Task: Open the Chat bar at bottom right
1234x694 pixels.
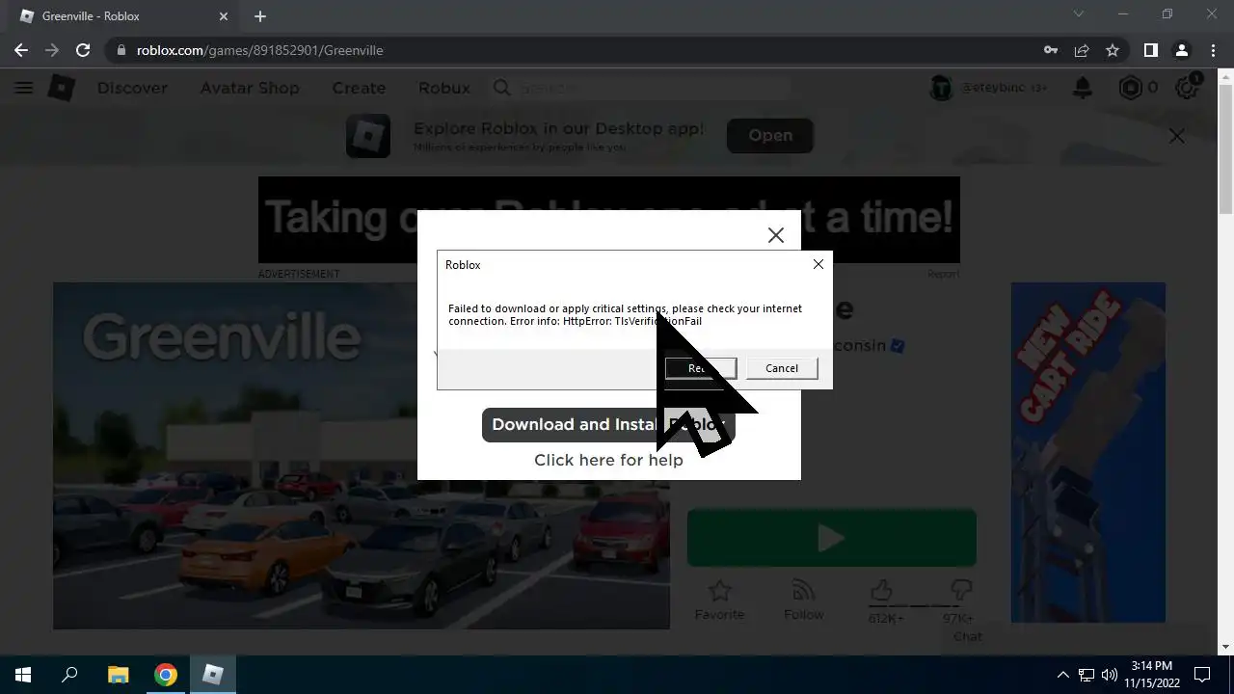Action: pos(1075,637)
